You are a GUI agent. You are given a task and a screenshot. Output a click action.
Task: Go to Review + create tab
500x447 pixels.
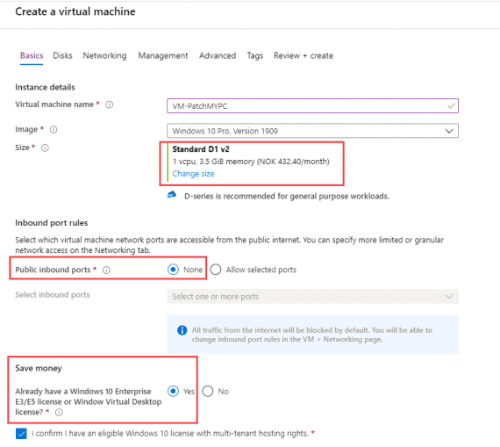point(304,55)
